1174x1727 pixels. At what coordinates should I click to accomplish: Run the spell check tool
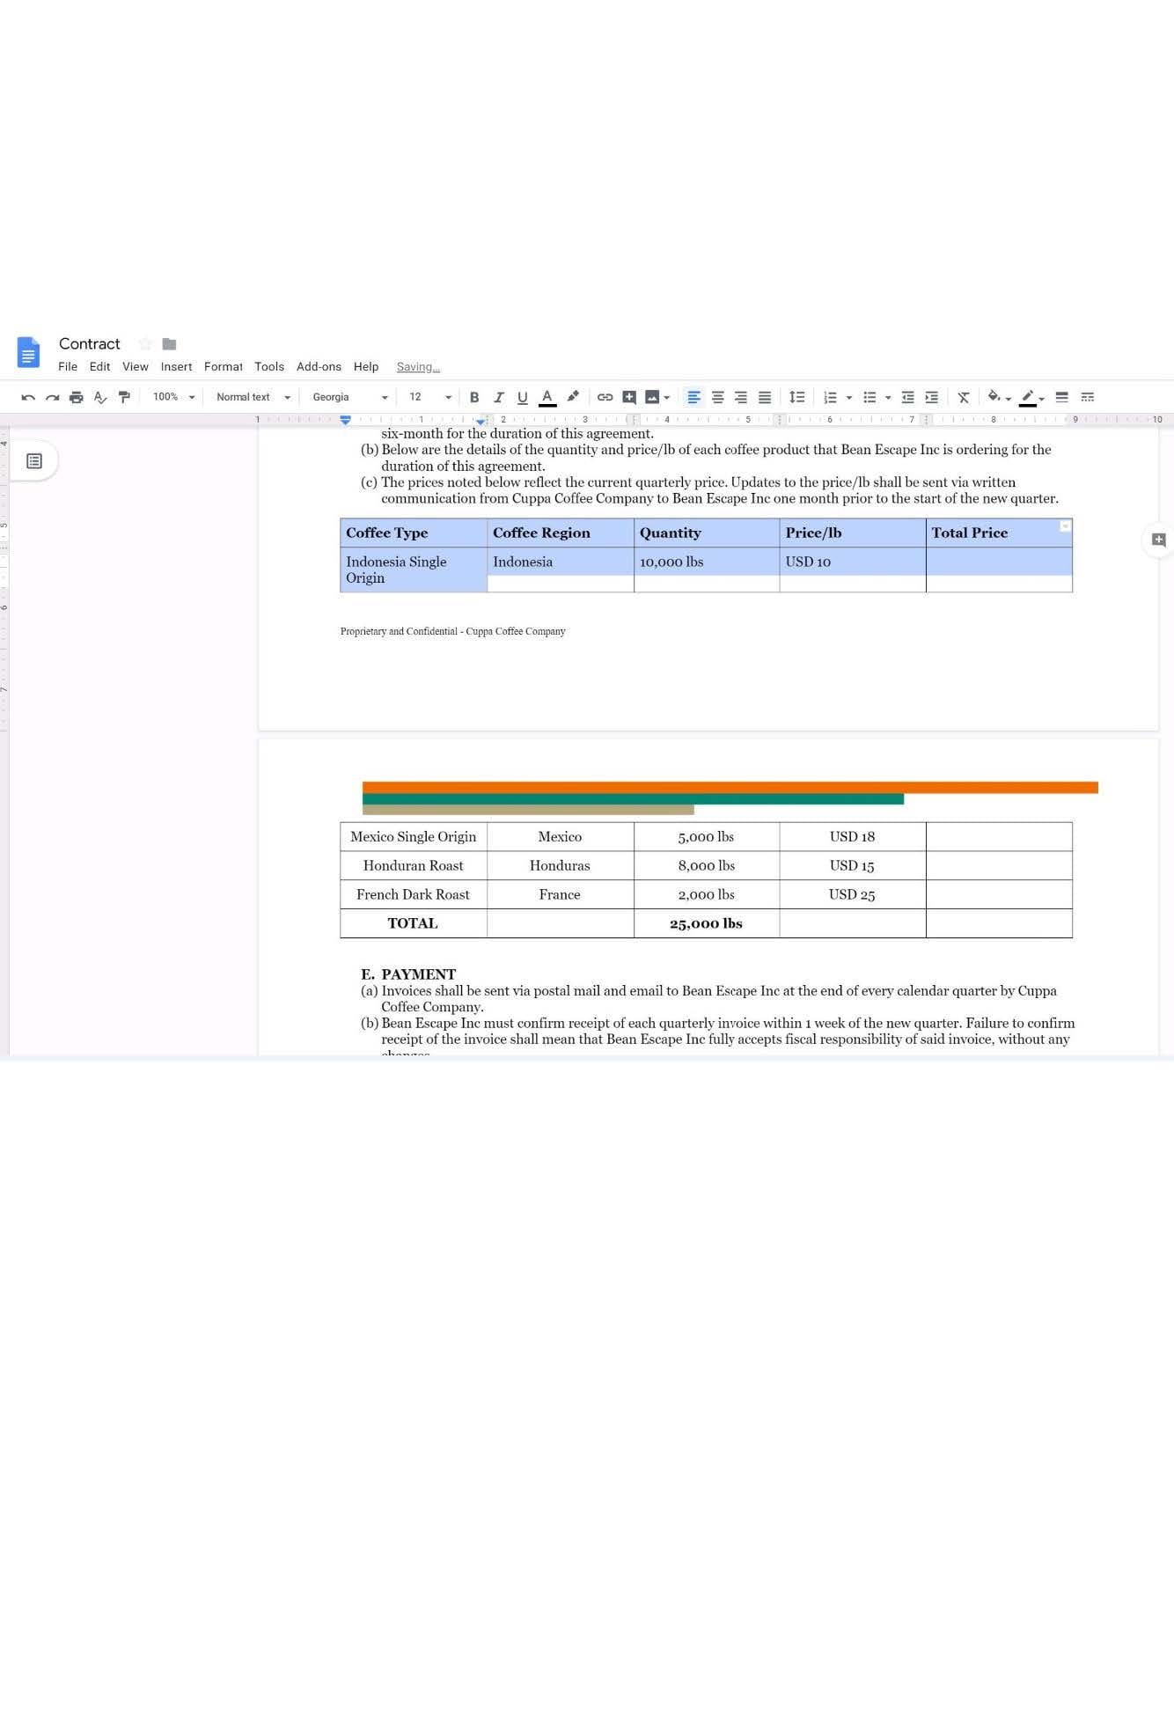tap(100, 397)
